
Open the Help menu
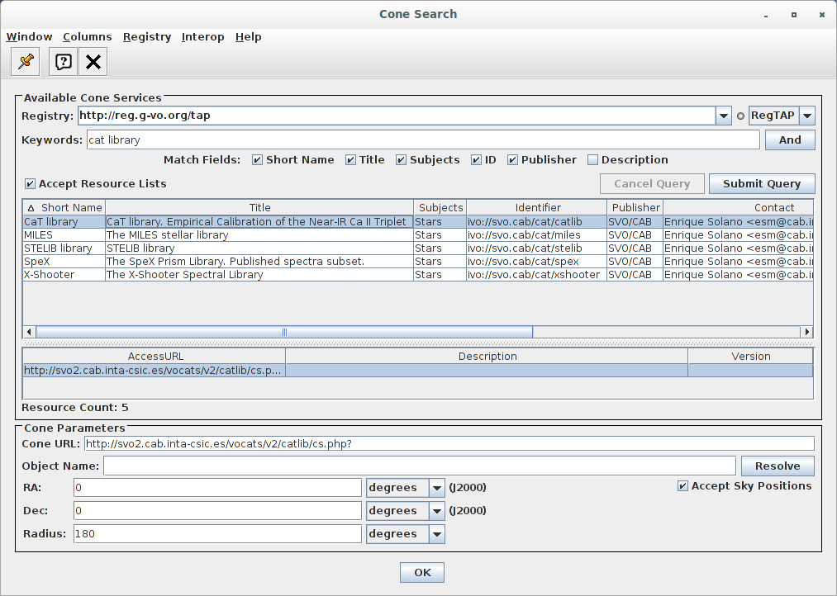[248, 37]
